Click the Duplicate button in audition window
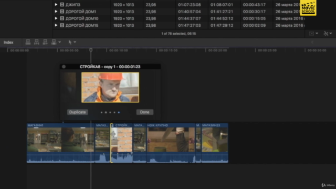The width and height of the screenshot is (336, 189). pyautogui.click(x=77, y=112)
